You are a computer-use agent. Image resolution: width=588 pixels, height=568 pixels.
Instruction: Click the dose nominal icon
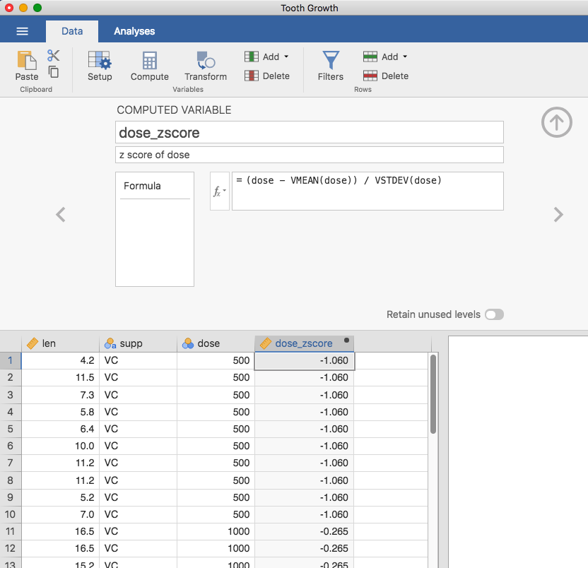coord(188,343)
